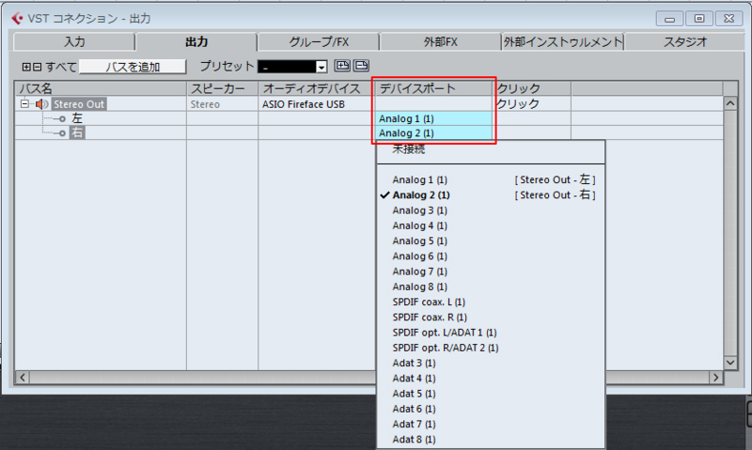Pick Adat 7 (1) port
The height and width of the screenshot is (450, 752).
coord(491,424)
